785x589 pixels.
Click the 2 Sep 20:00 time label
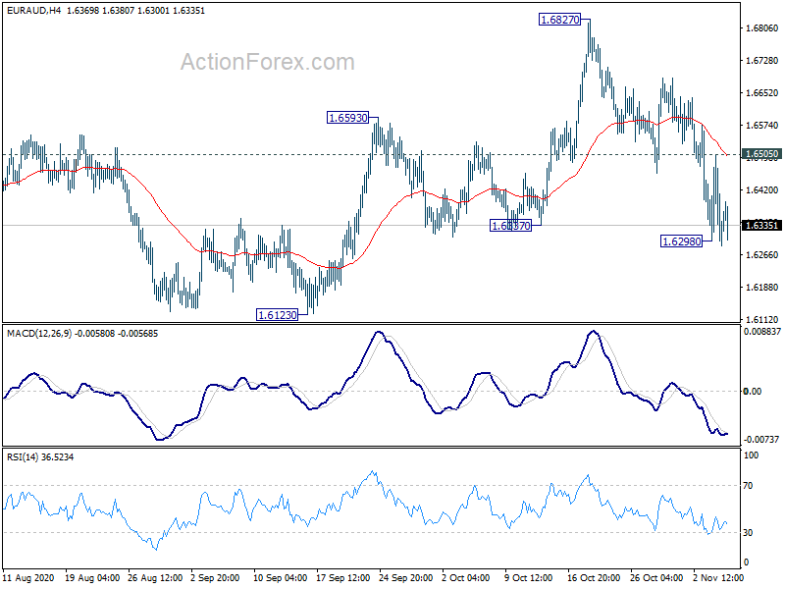215,578
